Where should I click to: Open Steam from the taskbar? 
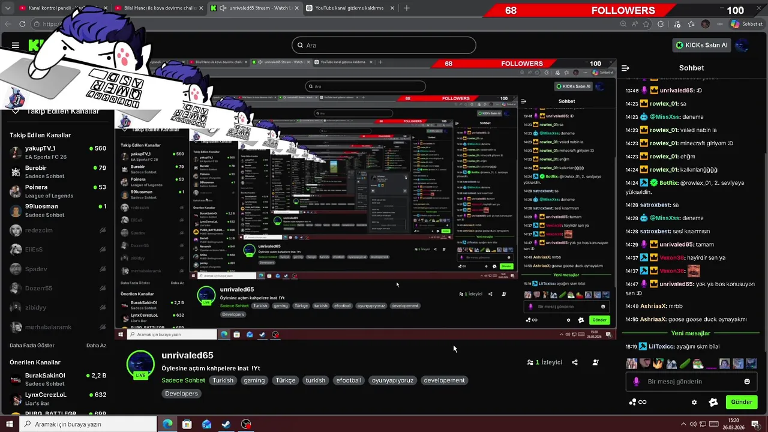pos(226,424)
